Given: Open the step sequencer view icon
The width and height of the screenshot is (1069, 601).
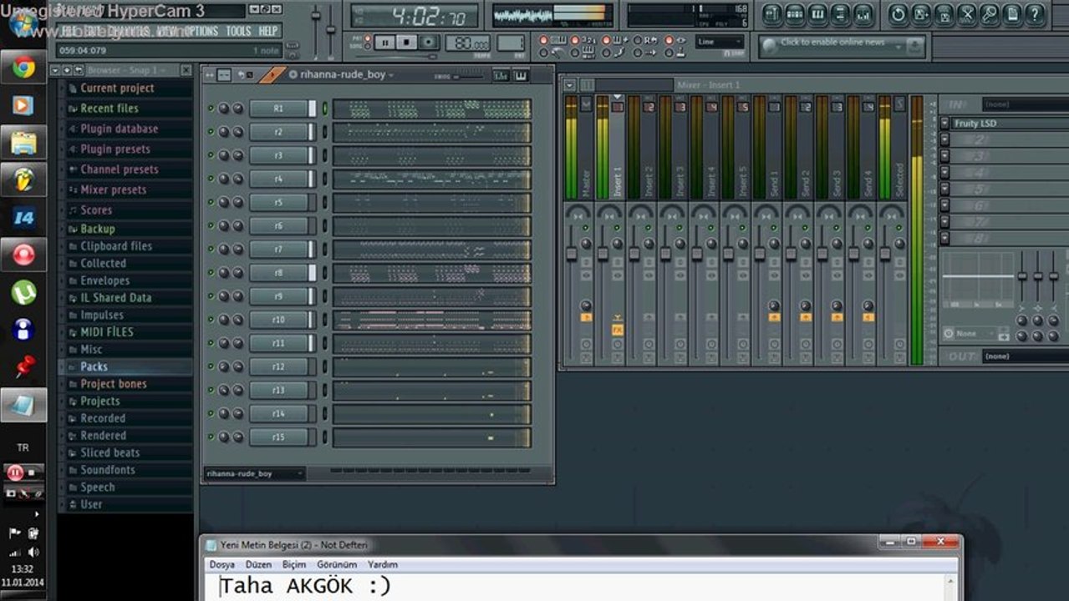Looking at the screenshot, I should coord(795,14).
